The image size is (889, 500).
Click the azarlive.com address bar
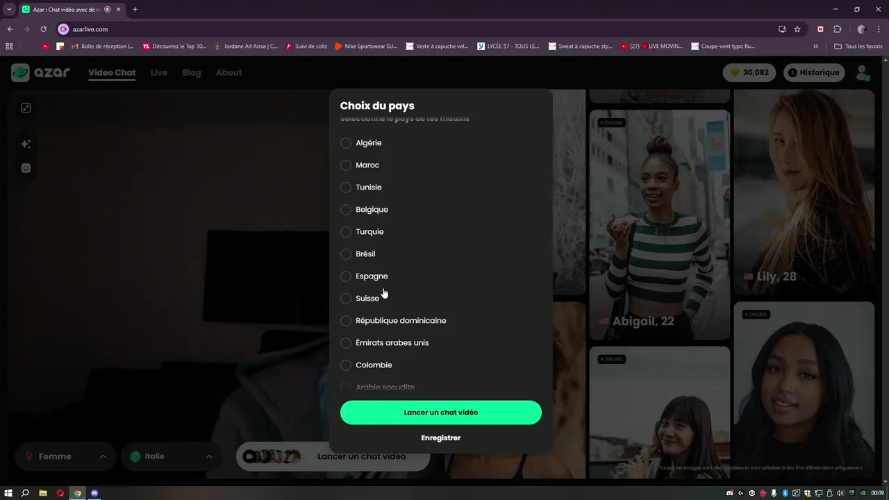click(x=417, y=29)
